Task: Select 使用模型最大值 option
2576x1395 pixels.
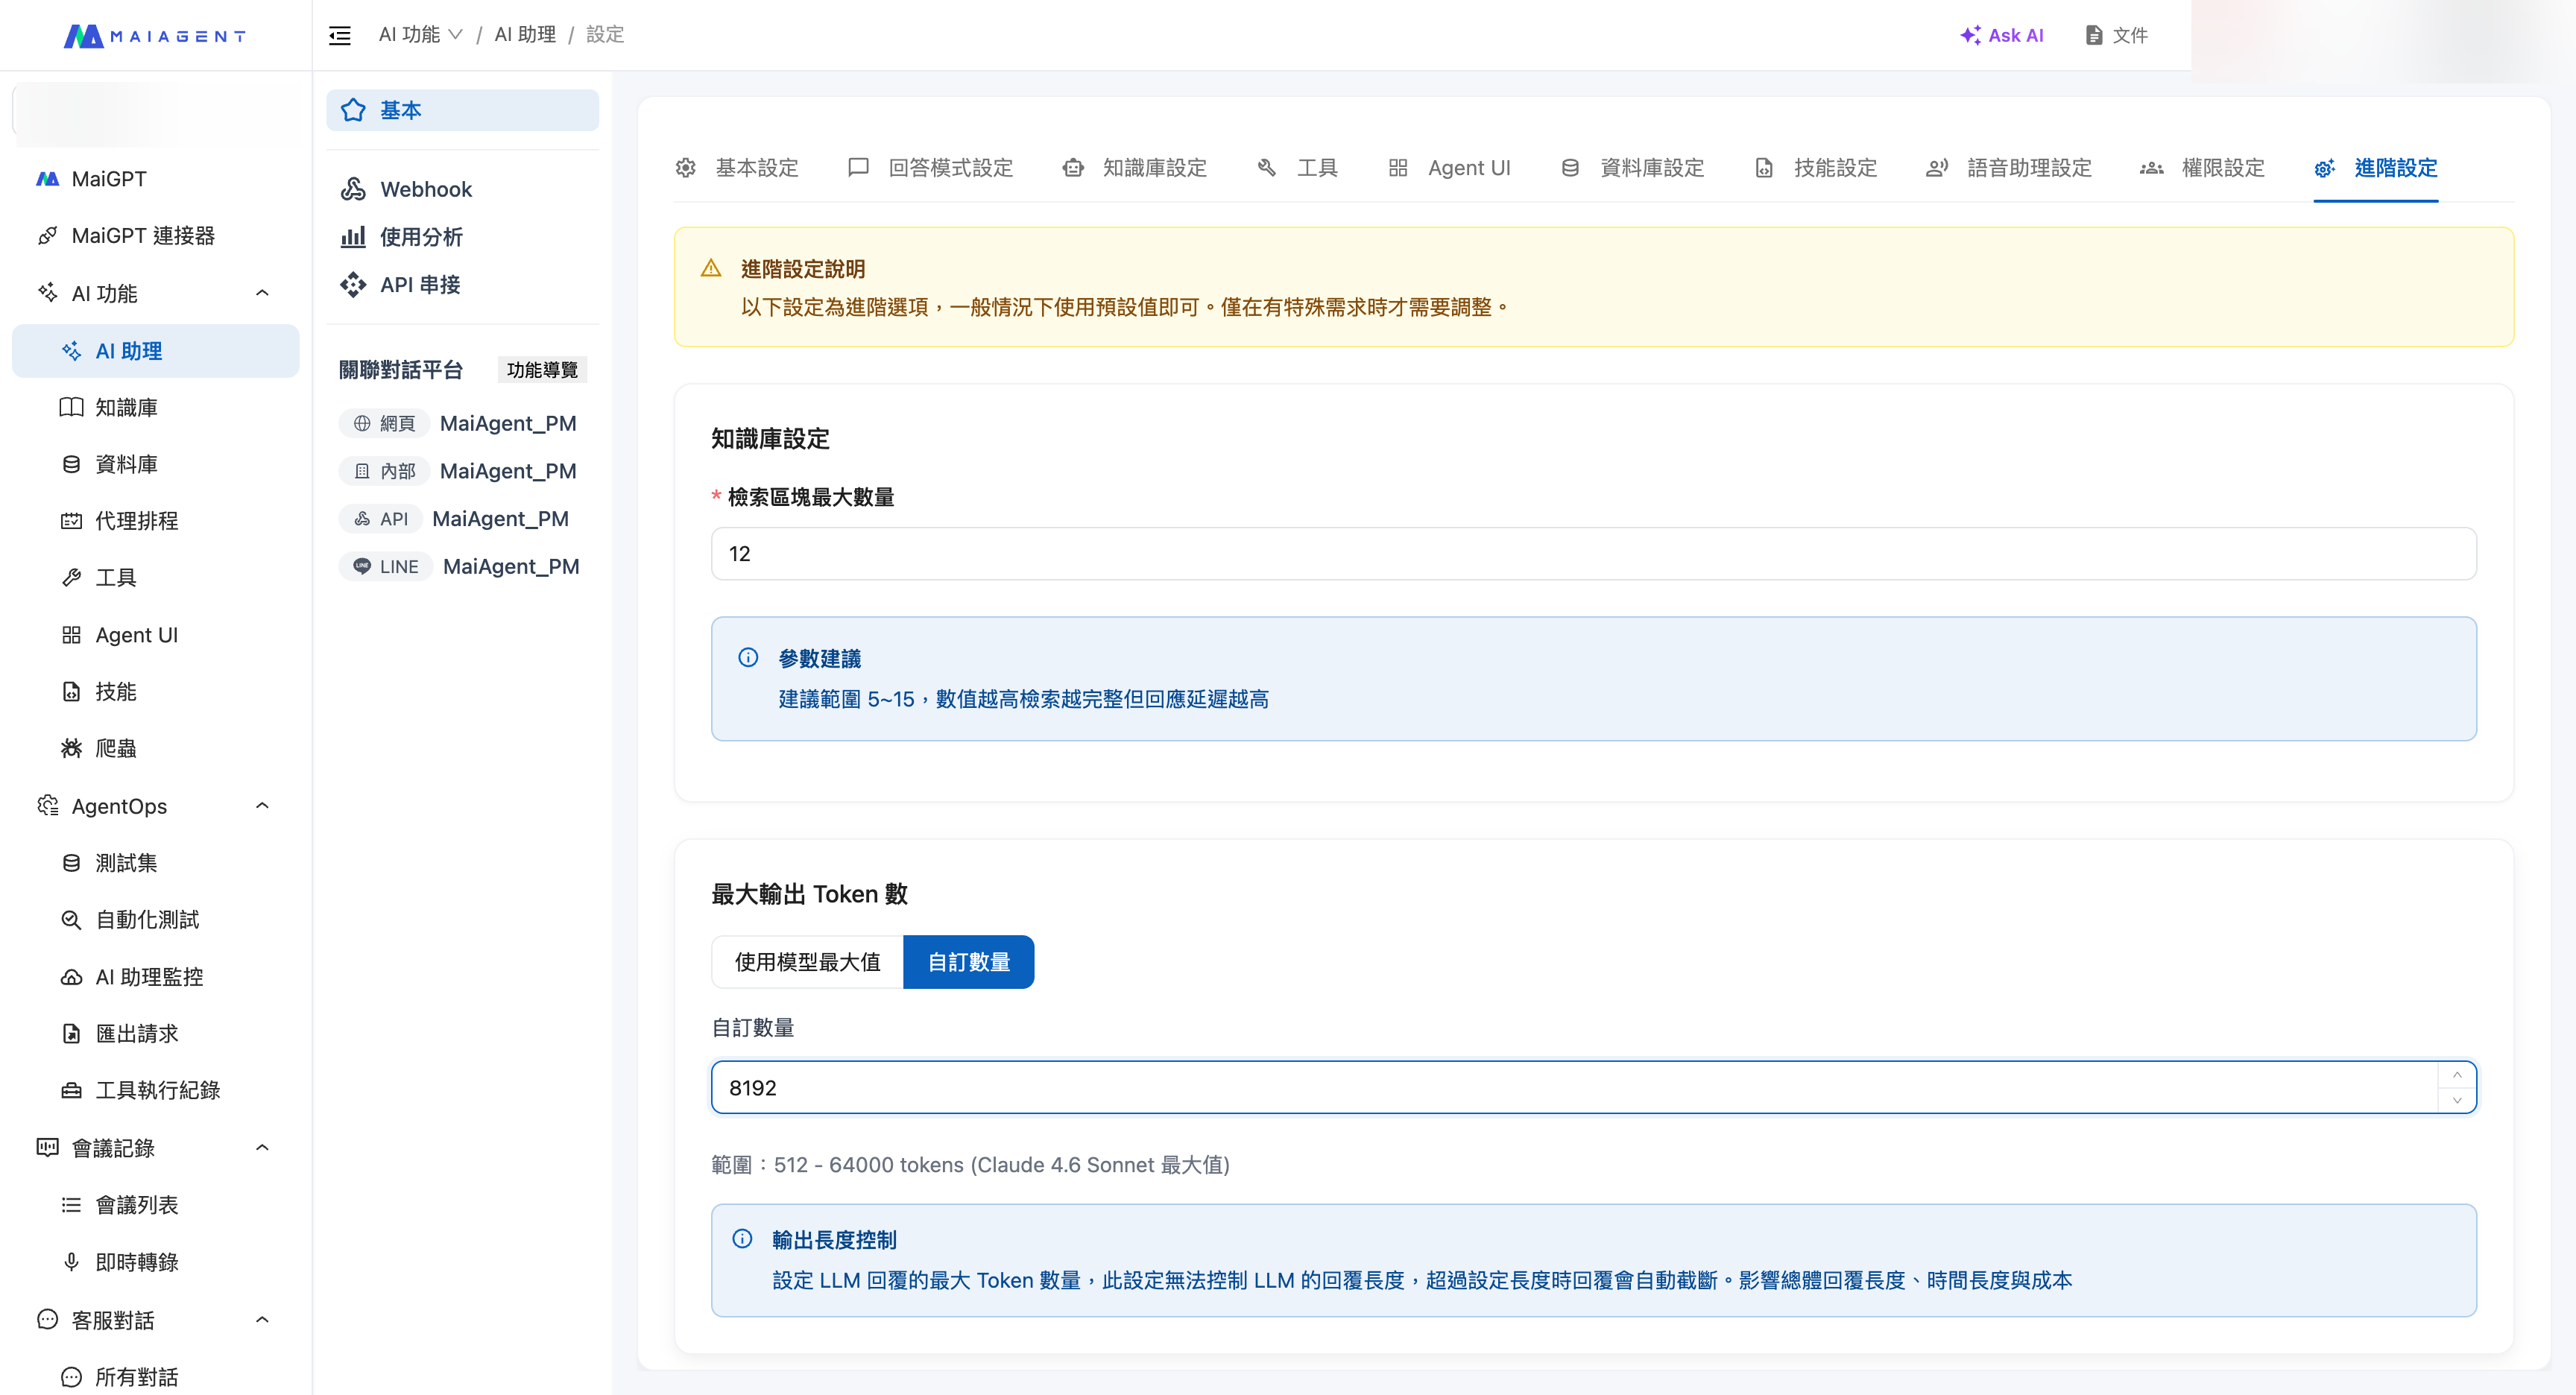Action: (807, 962)
